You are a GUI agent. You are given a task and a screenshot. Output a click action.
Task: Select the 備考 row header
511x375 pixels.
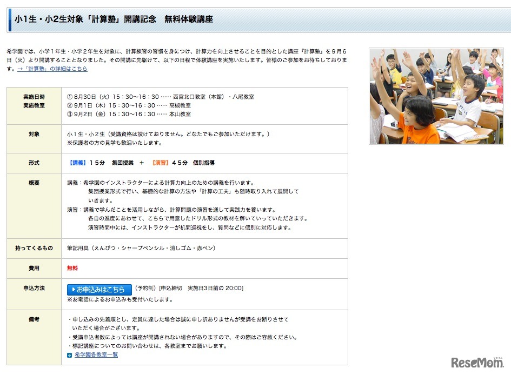point(34,319)
